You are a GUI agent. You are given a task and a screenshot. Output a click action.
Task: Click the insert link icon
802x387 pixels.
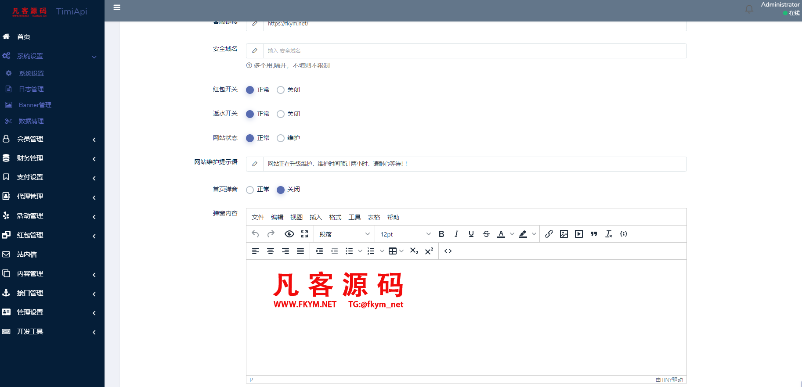(549, 234)
